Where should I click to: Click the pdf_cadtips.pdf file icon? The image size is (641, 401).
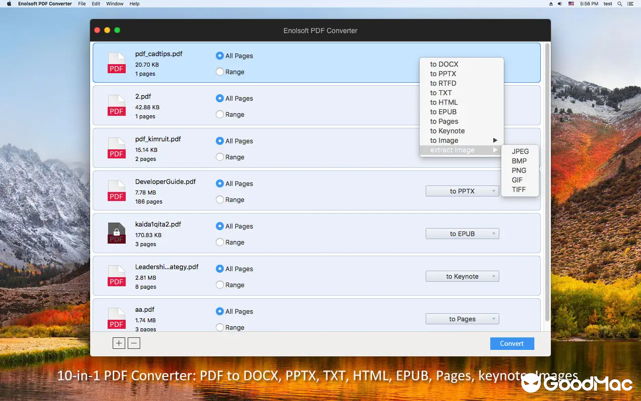pyautogui.click(x=116, y=62)
